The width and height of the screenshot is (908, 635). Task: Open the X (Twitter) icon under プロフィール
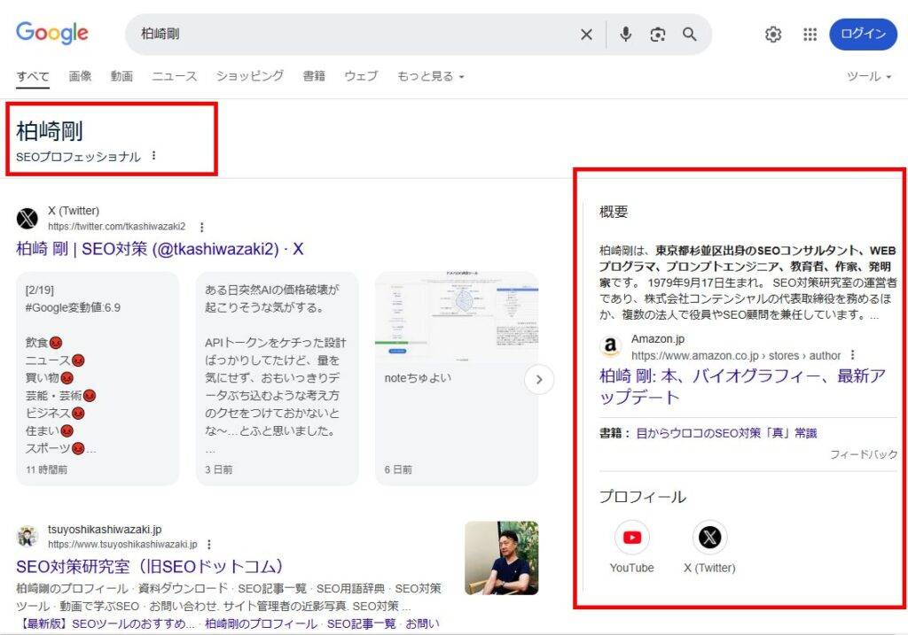click(708, 536)
